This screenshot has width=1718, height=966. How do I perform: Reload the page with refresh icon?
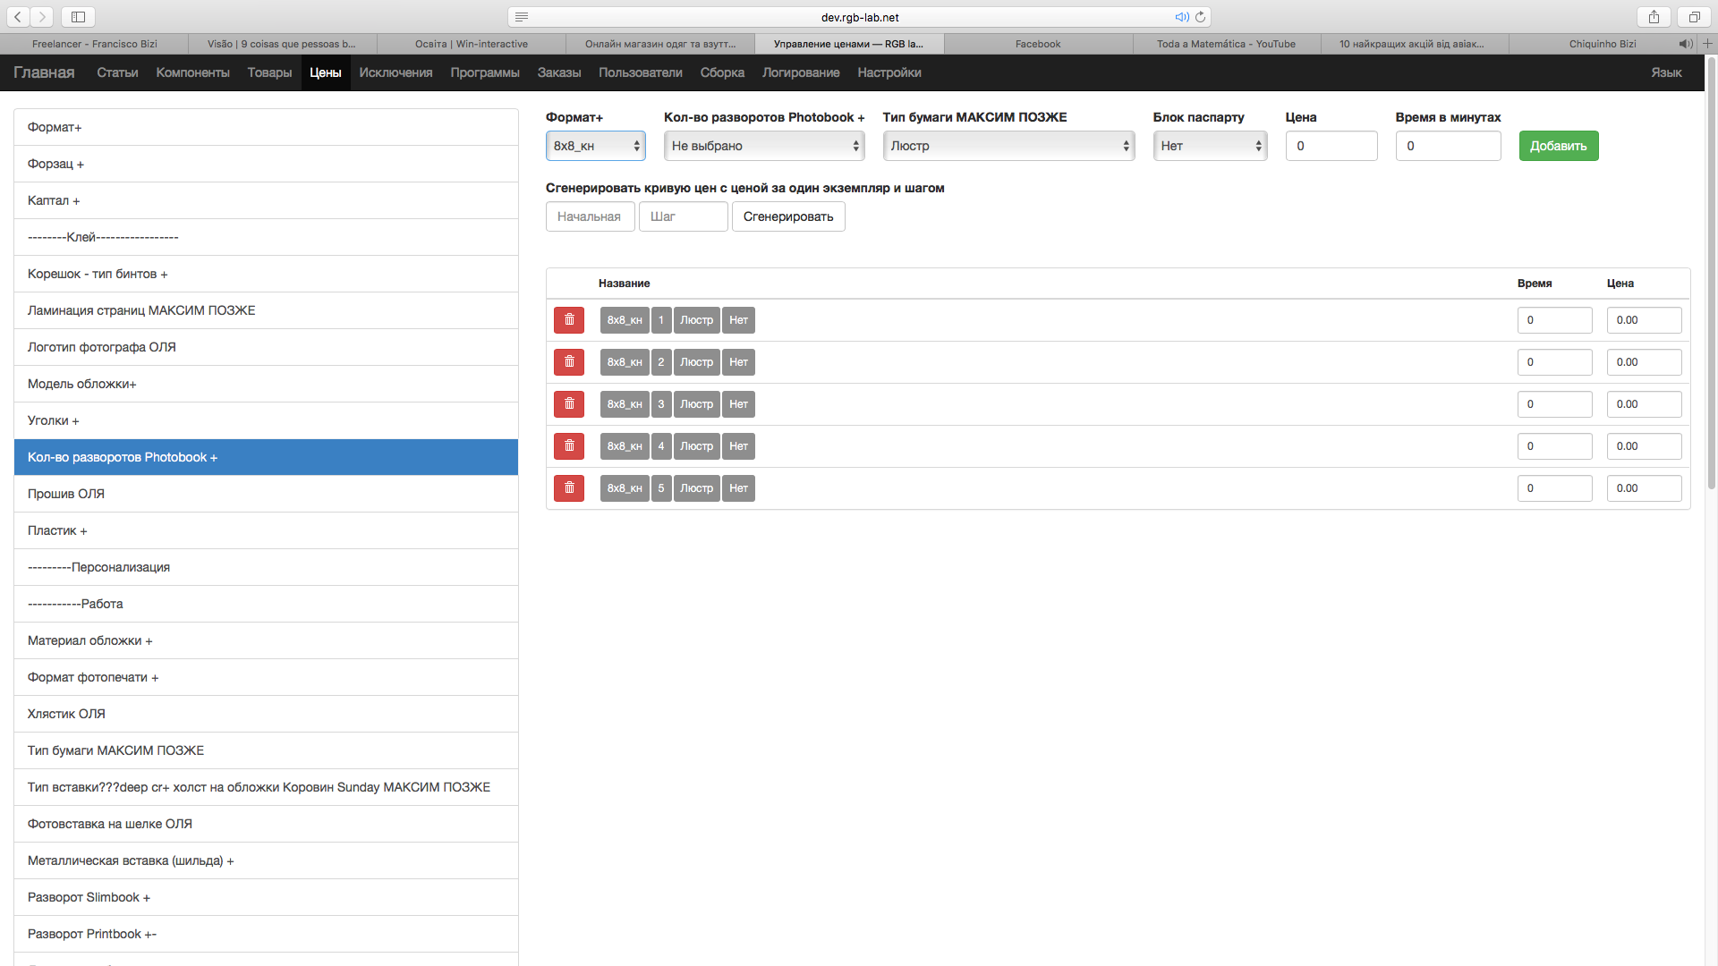pyautogui.click(x=1201, y=17)
